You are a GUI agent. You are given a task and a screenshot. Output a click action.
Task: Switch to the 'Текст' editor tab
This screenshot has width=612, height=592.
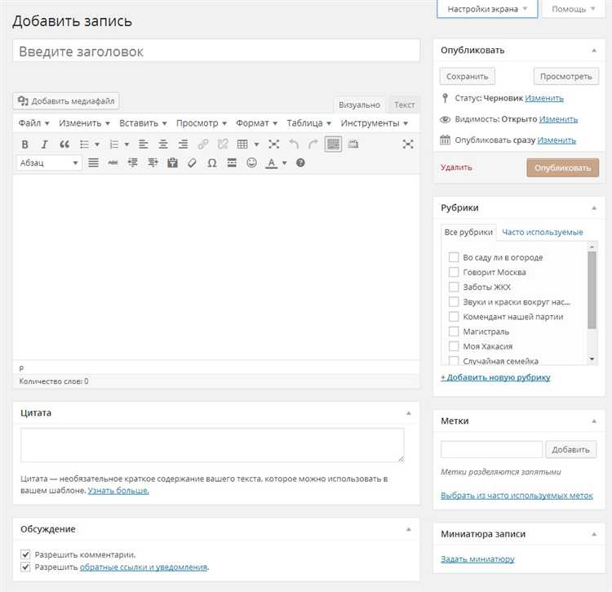[405, 105]
